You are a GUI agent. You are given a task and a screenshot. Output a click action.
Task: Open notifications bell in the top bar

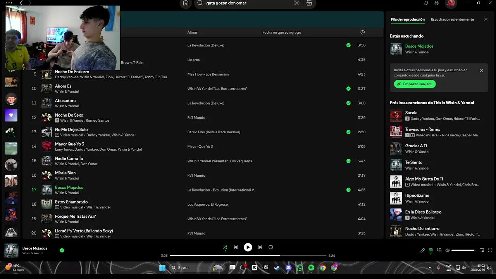pyautogui.click(x=426, y=3)
